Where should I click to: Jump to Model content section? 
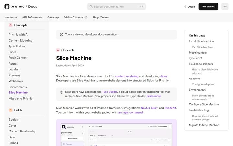tap(198, 53)
